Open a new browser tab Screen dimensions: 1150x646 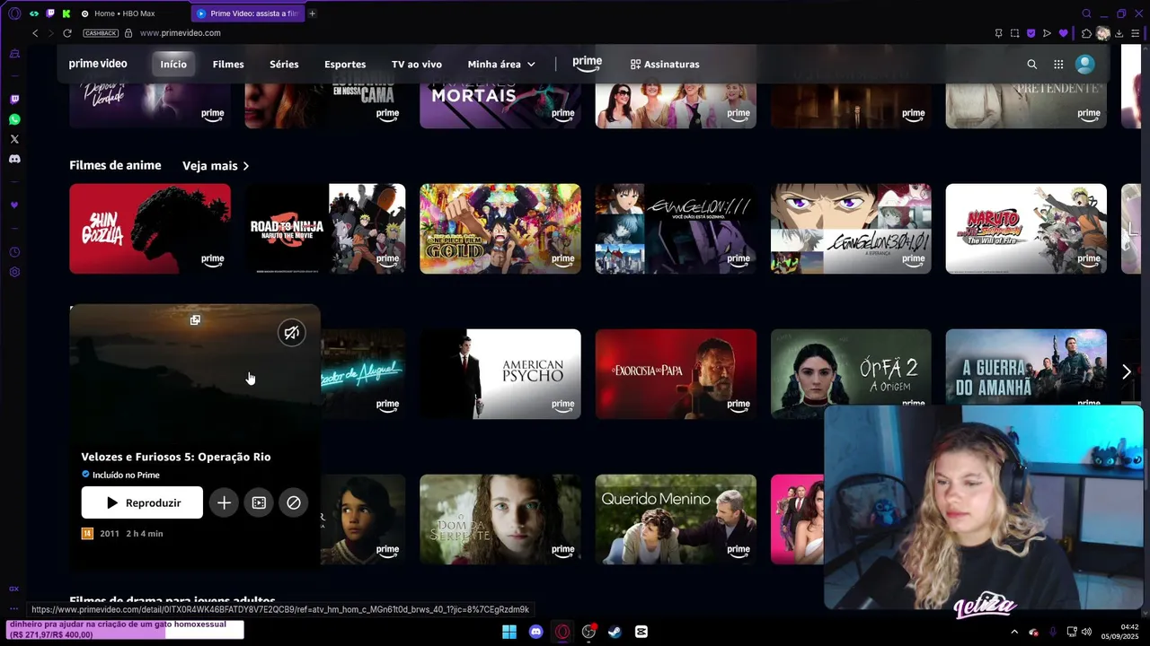313,13
